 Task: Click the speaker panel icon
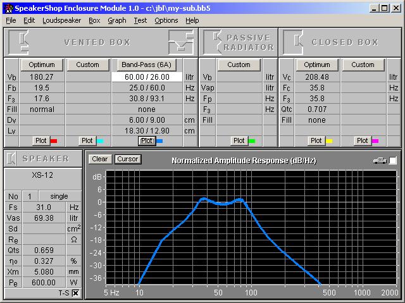coord(13,158)
